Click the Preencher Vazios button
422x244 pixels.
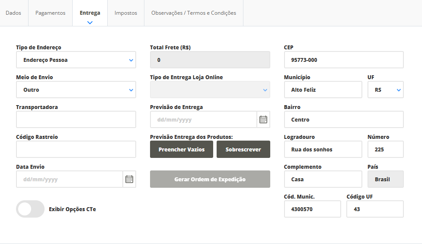182,149
